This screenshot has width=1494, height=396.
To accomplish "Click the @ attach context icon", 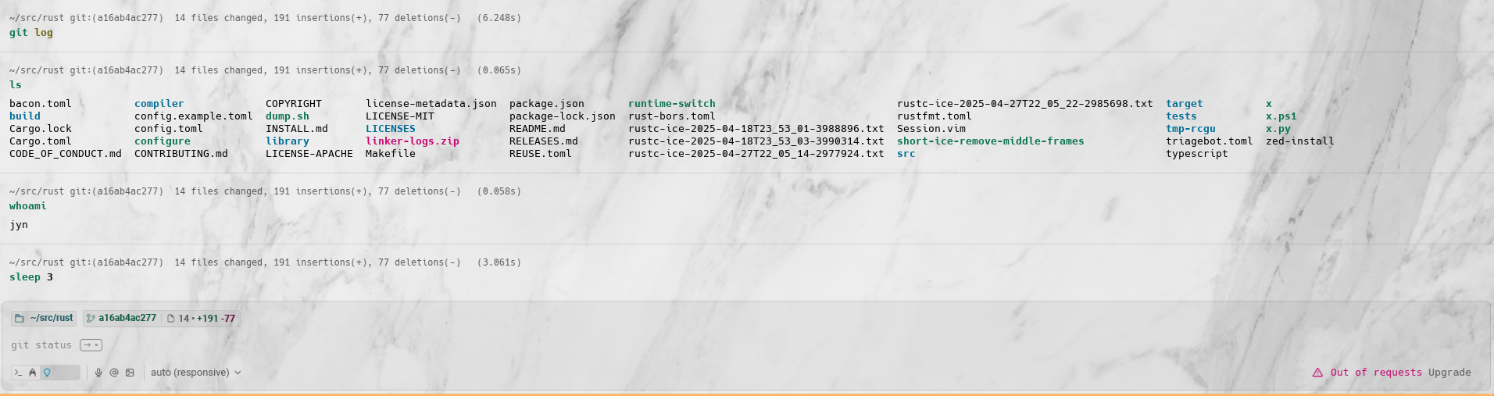I will tap(114, 373).
